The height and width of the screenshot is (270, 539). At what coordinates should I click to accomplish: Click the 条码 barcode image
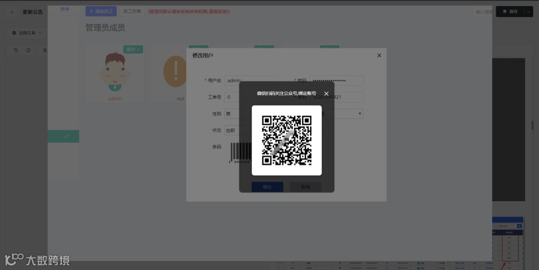pos(240,152)
